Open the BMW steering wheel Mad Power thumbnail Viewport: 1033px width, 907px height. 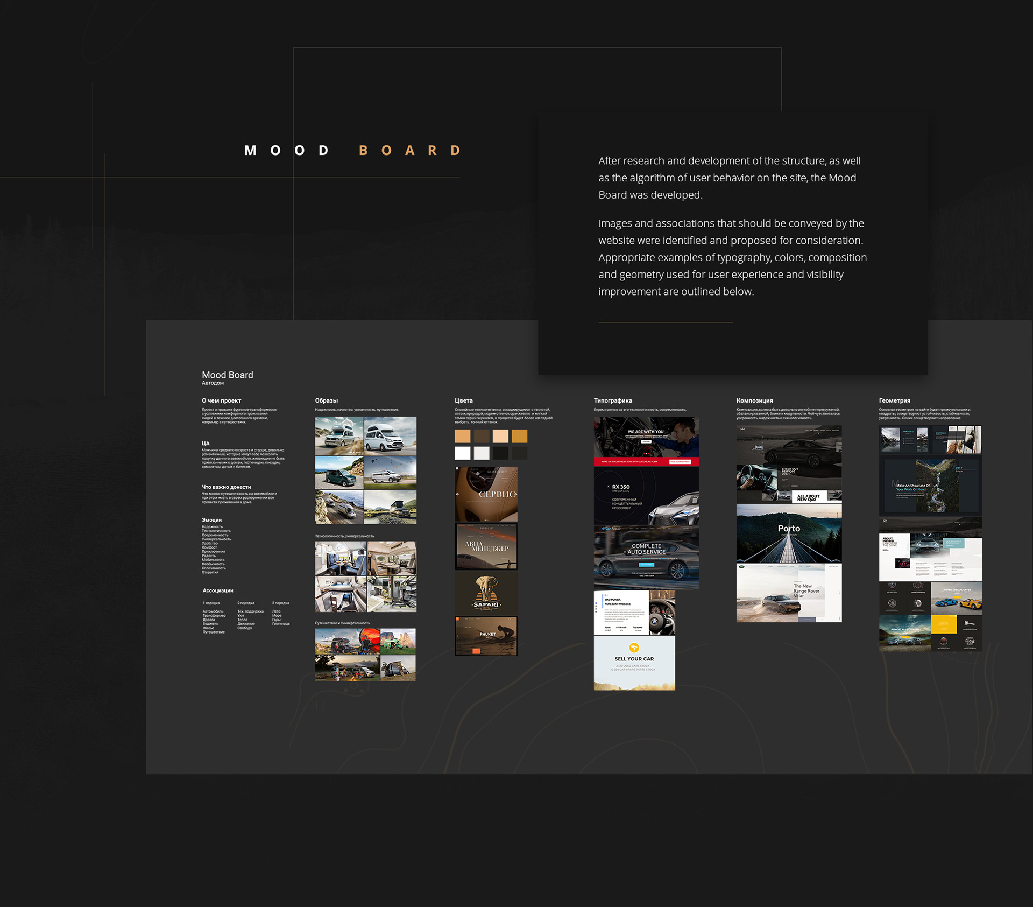click(634, 613)
